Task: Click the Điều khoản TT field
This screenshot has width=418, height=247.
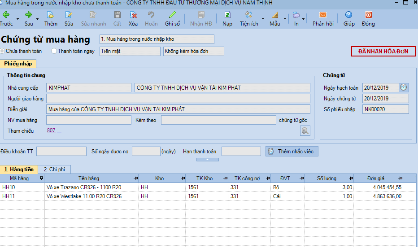Action: pos(61,152)
